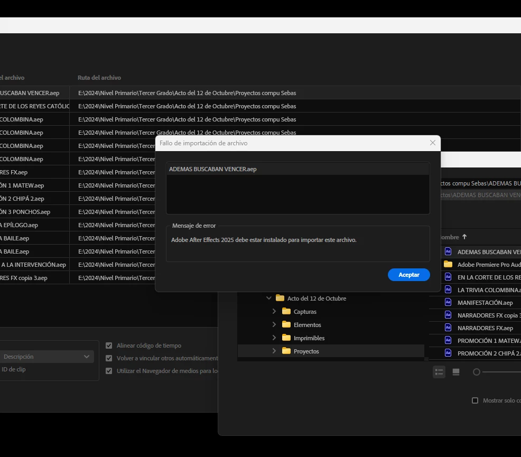
Task: Click icon of MANIFESTACIÓN.aep file
Action: click(x=448, y=302)
